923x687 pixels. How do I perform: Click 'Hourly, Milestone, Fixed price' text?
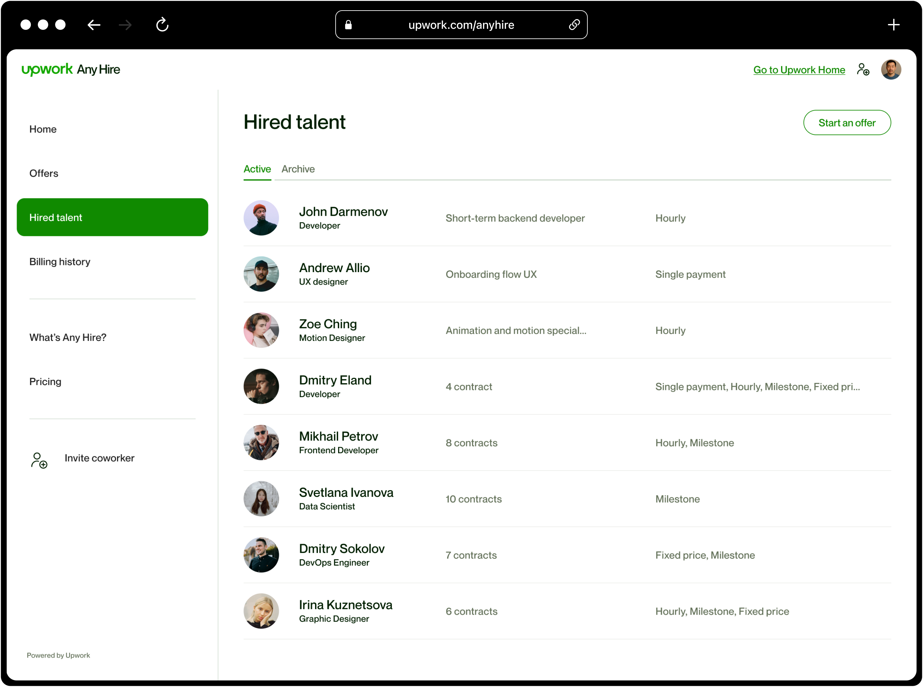722,611
